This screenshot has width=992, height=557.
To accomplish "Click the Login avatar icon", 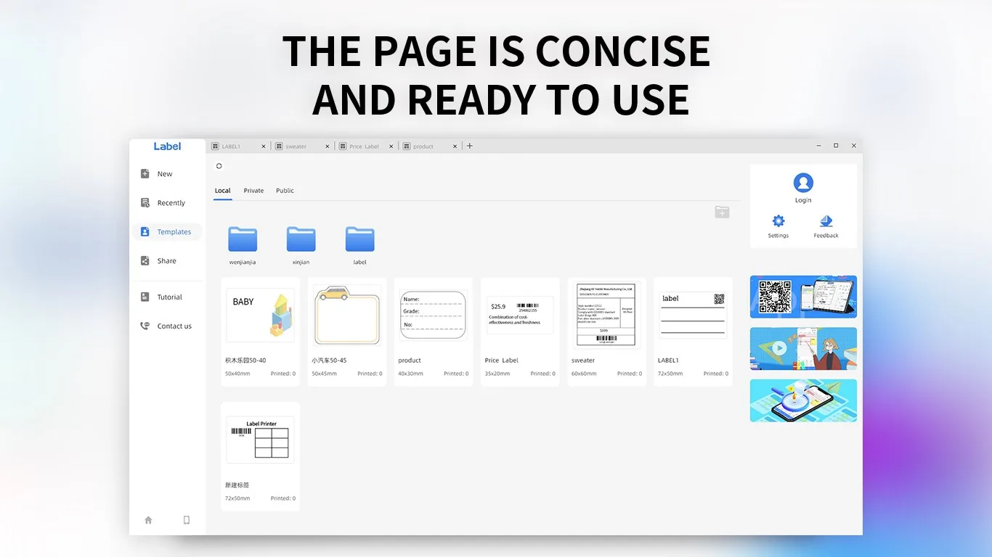I will (x=803, y=183).
